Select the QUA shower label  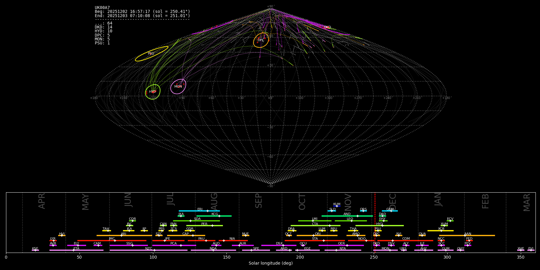point(422,234)
